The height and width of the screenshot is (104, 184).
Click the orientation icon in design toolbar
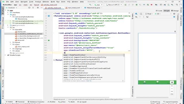point(141,14)
